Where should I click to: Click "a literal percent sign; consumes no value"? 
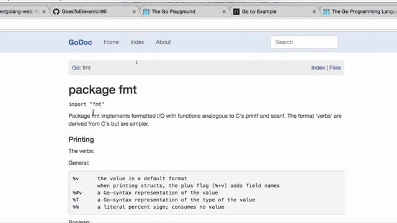coord(161,207)
